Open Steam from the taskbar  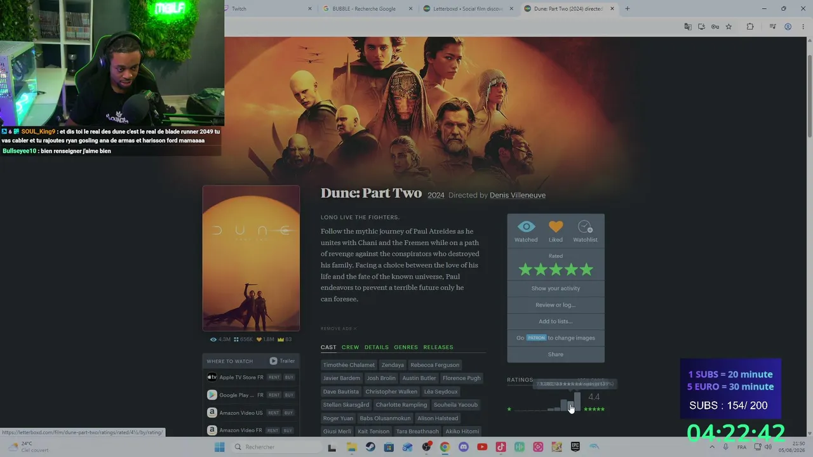[x=370, y=447]
